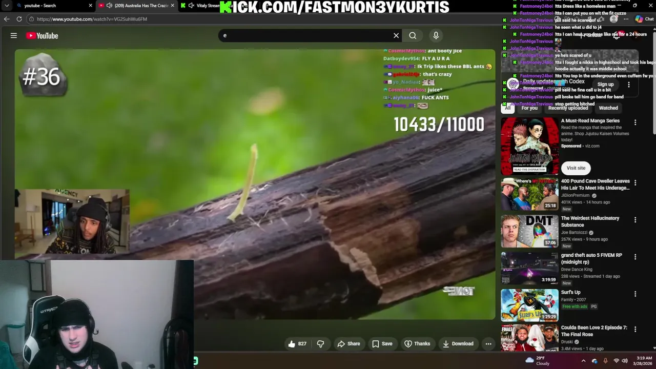The height and width of the screenshot is (369, 656).
Task: Open options for Weirdest Hallucinatory Substance video
Action: click(x=635, y=220)
